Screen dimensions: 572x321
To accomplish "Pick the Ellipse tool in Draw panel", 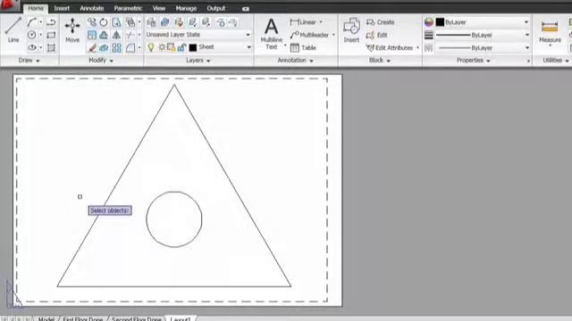I will 32,47.
